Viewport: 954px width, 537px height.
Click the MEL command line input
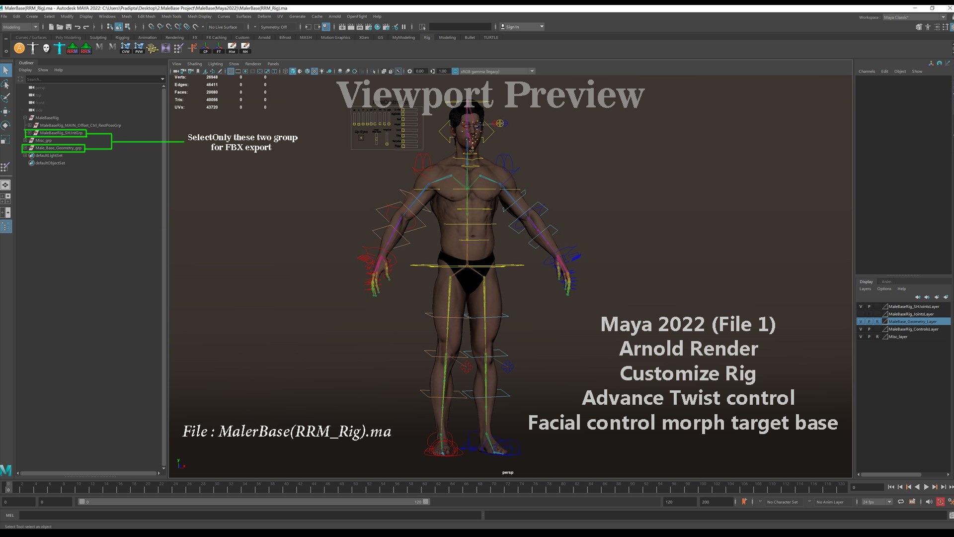[250, 515]
